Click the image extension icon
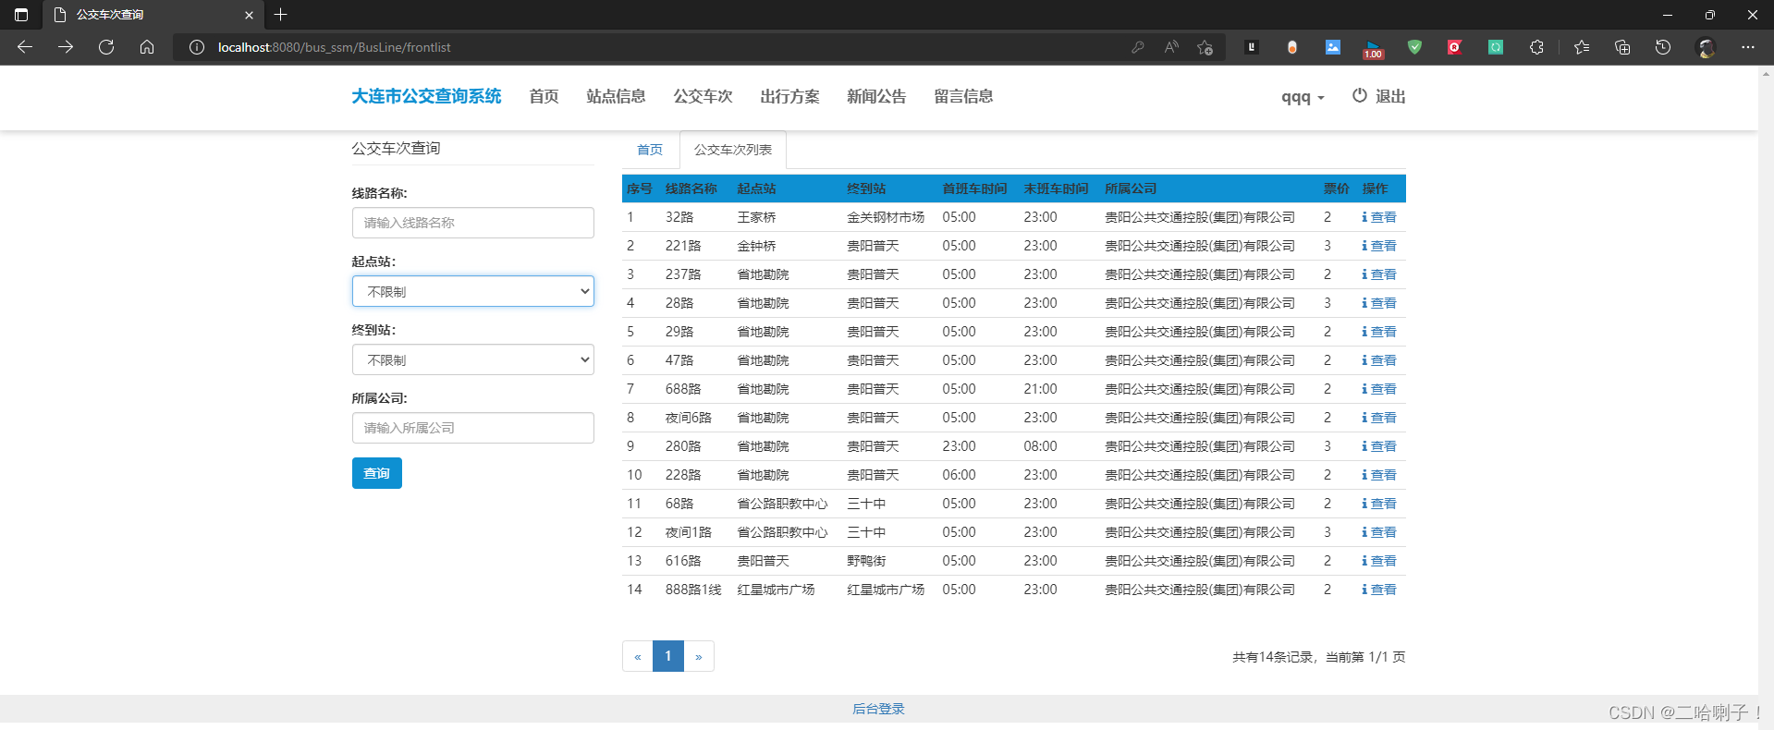Image resolution: width=1774 pixels, height=730 pixels. [x=1333, y=47]
